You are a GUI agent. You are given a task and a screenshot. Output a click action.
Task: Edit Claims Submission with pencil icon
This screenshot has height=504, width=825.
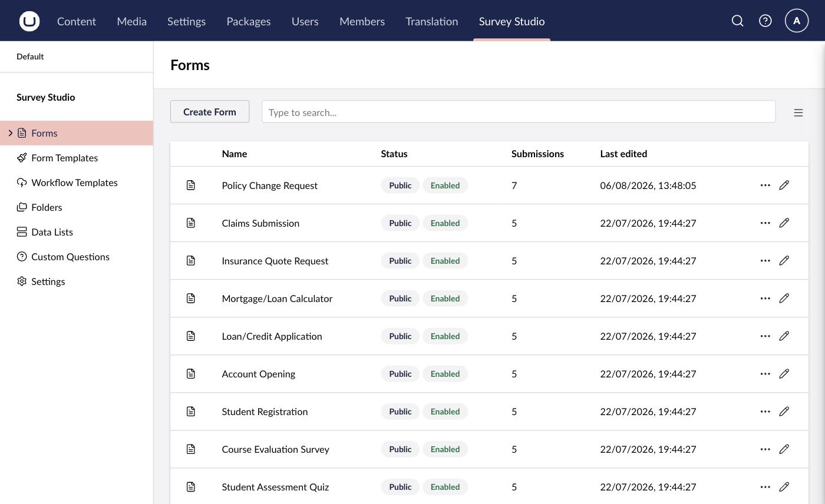[x=784, y=223]
